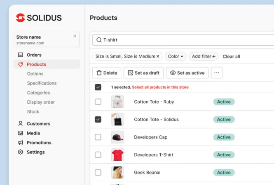
Task: Click Select all products in this store
Action: (x=161, y=87)
